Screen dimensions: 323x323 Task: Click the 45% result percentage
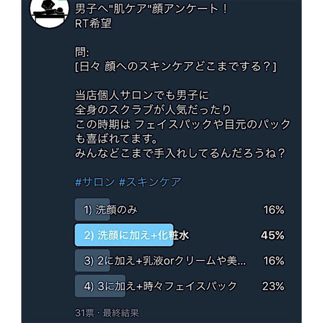[x=272, y=235]
